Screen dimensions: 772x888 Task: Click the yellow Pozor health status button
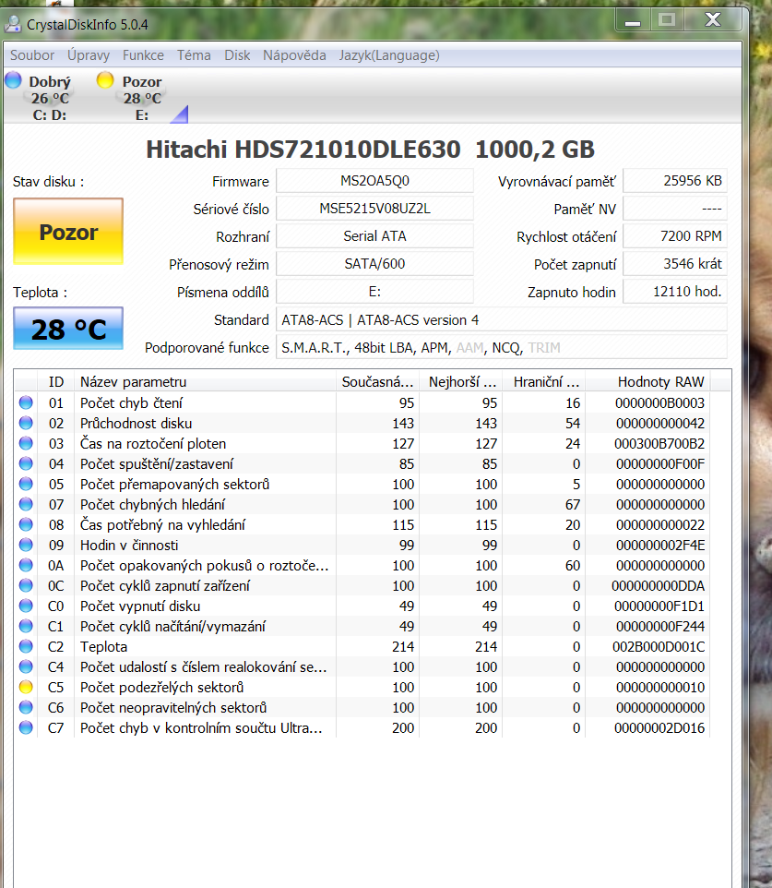[68, 232]
